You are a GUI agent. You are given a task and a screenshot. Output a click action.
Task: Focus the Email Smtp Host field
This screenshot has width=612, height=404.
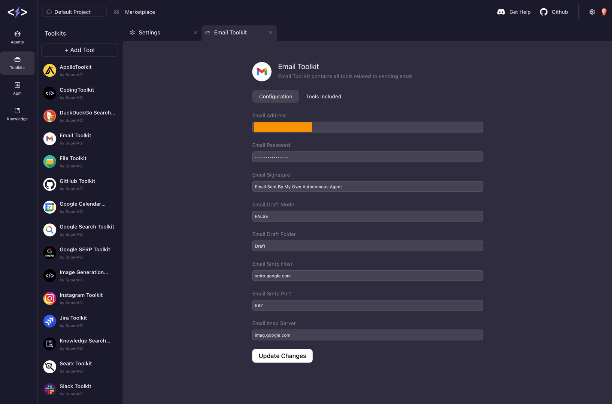tap(367, 276)
